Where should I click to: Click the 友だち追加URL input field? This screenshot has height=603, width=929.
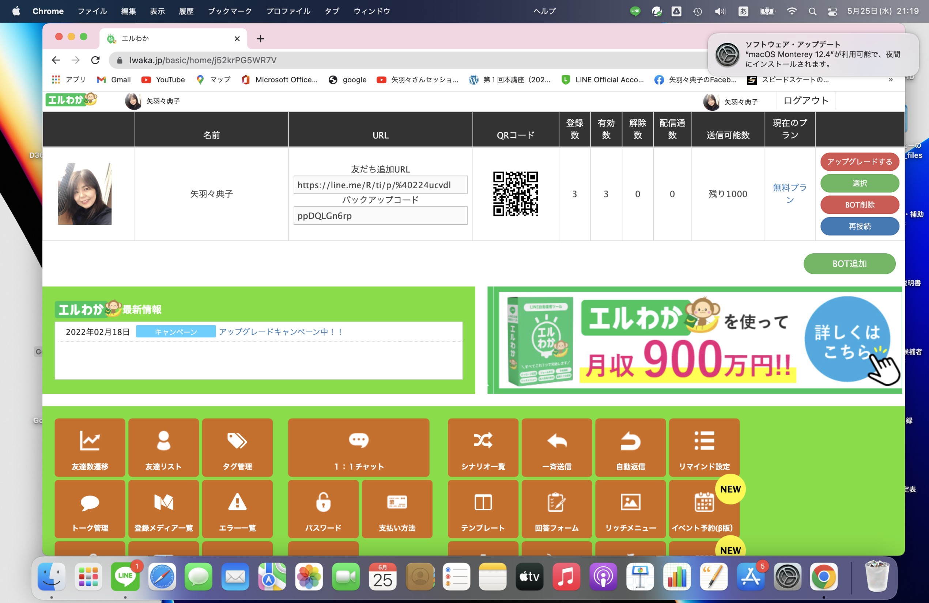click(380, 185)
